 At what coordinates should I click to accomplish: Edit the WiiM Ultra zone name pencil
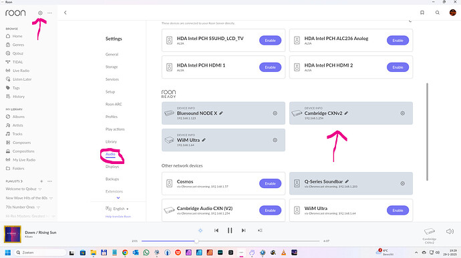204,140
